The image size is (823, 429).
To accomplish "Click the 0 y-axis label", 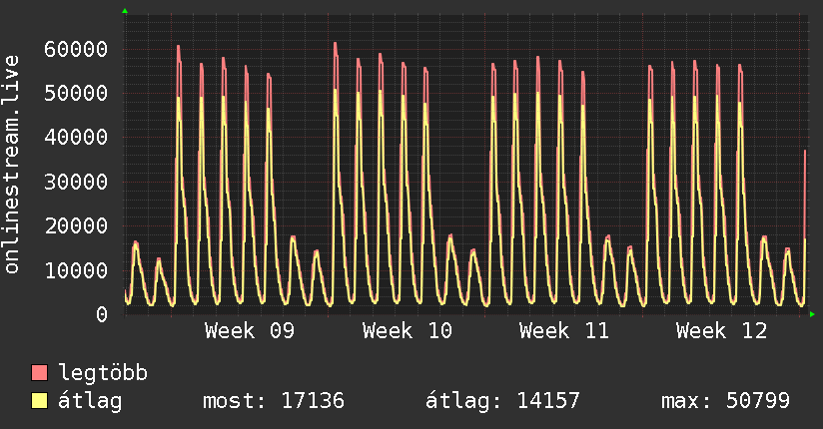I will coord(102,314).
